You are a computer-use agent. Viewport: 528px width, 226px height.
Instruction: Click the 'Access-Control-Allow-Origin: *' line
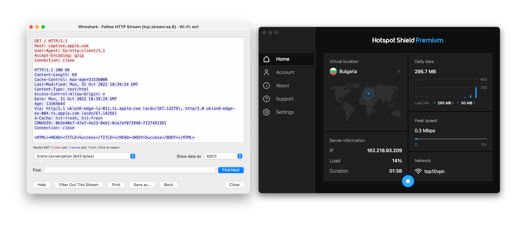tap(70, 94)
